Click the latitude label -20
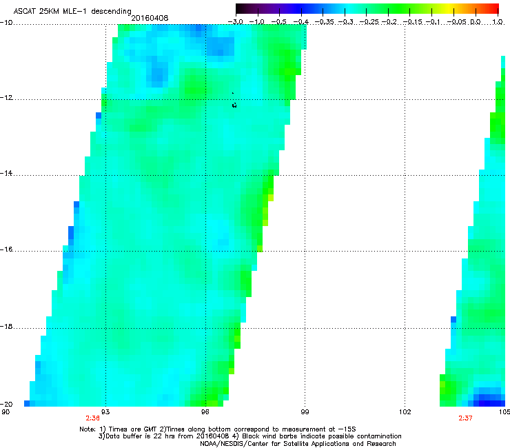 [6, 404]
